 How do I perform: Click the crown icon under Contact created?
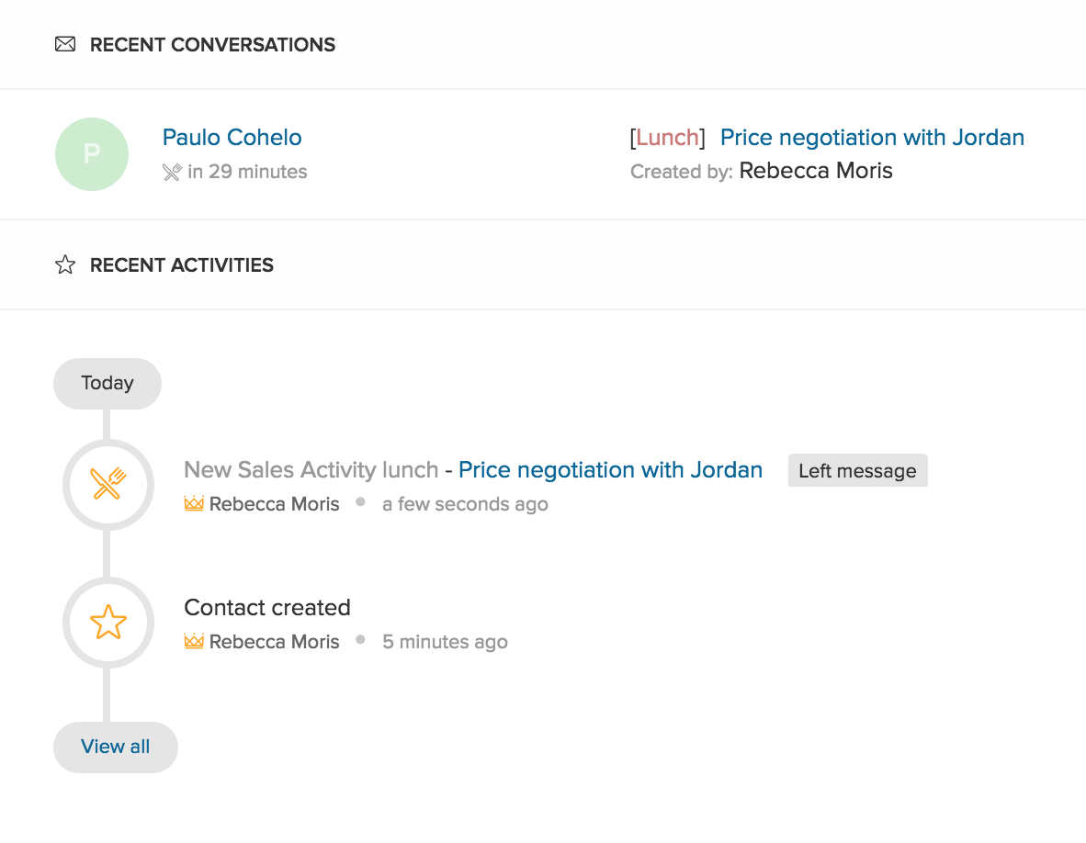tap(194, 642)
